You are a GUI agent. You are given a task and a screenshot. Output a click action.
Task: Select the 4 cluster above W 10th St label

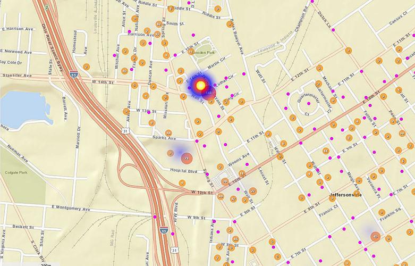182,183
